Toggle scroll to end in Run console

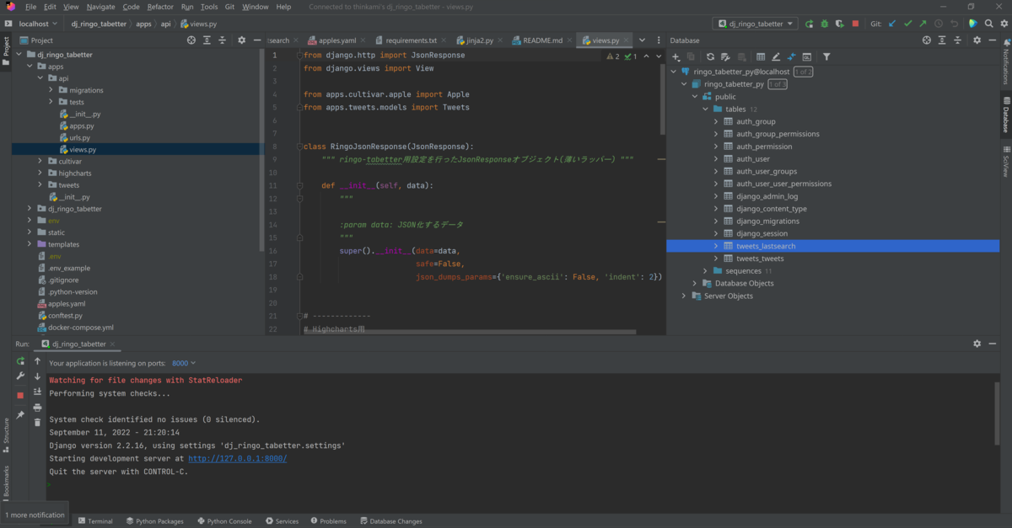37,392
